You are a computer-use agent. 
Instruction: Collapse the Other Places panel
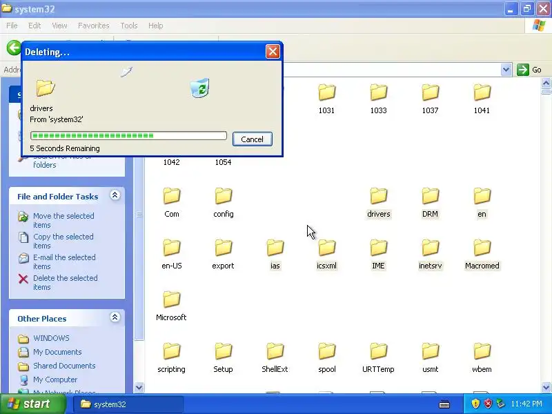[x=115, y=317]
